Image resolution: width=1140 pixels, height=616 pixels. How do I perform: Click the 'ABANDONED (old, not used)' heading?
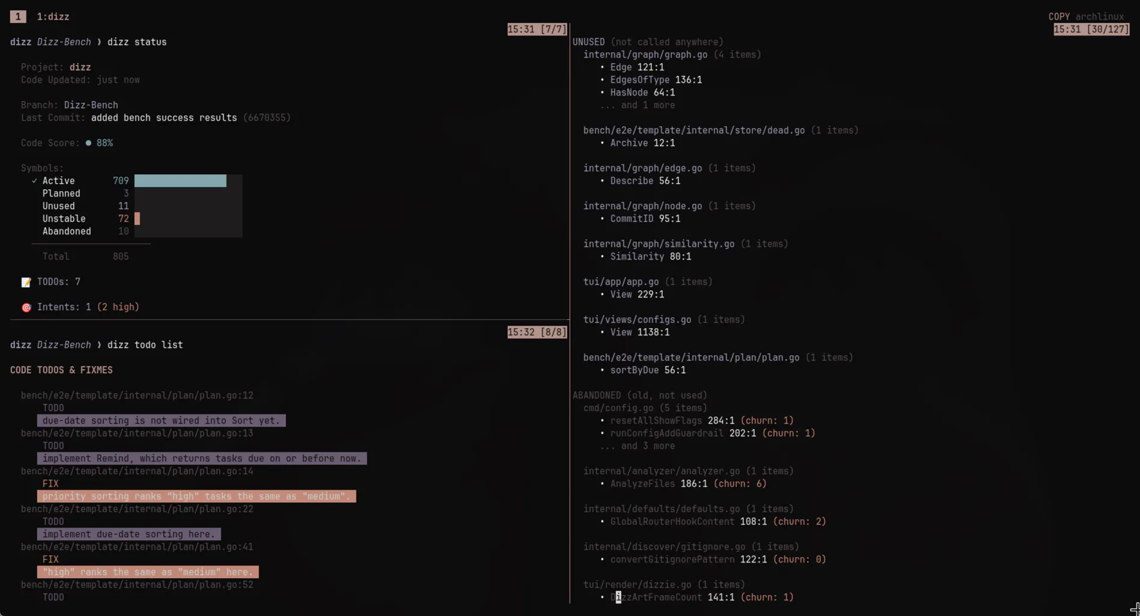639,395
